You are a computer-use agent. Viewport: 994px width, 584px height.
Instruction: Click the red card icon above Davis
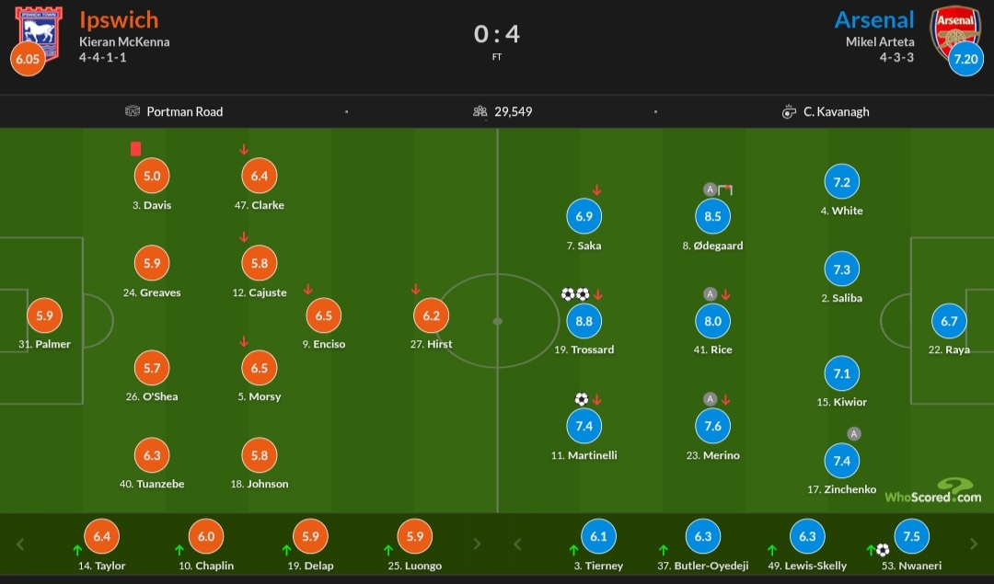(135, 148)
